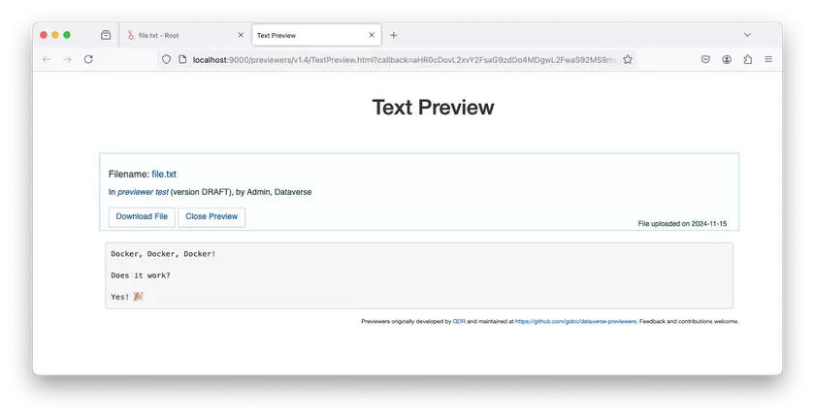
Task: Switch to the file.txt - Root tab
Action: click(175, 35)
